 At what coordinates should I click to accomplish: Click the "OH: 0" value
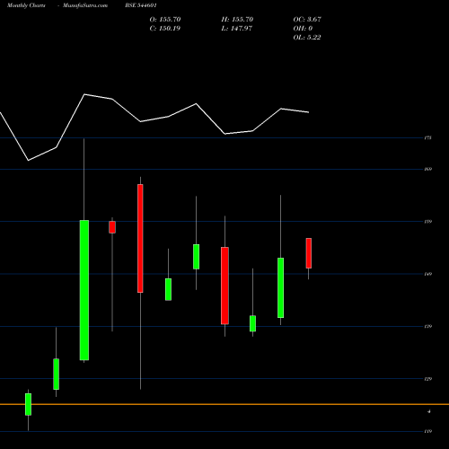303,29
